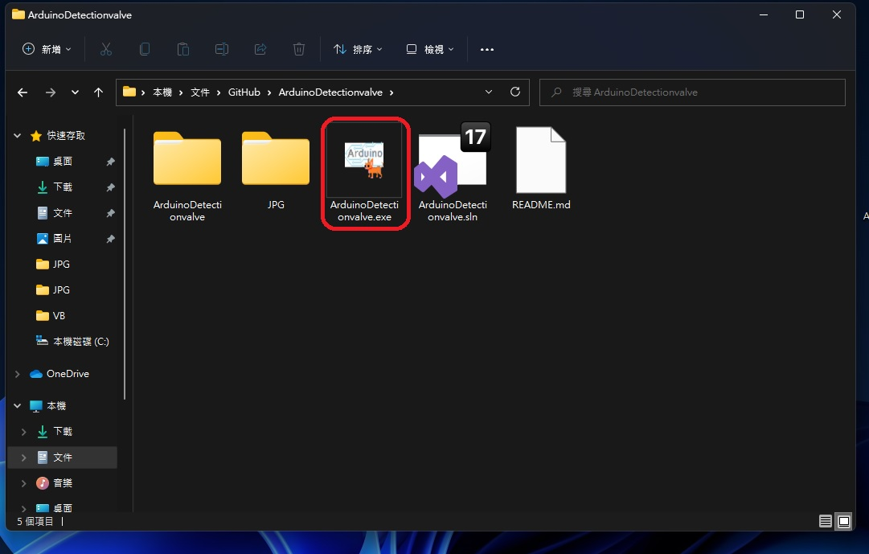Go up one folder level
Viewport: 869px width, 554px height.
point(99,92)
